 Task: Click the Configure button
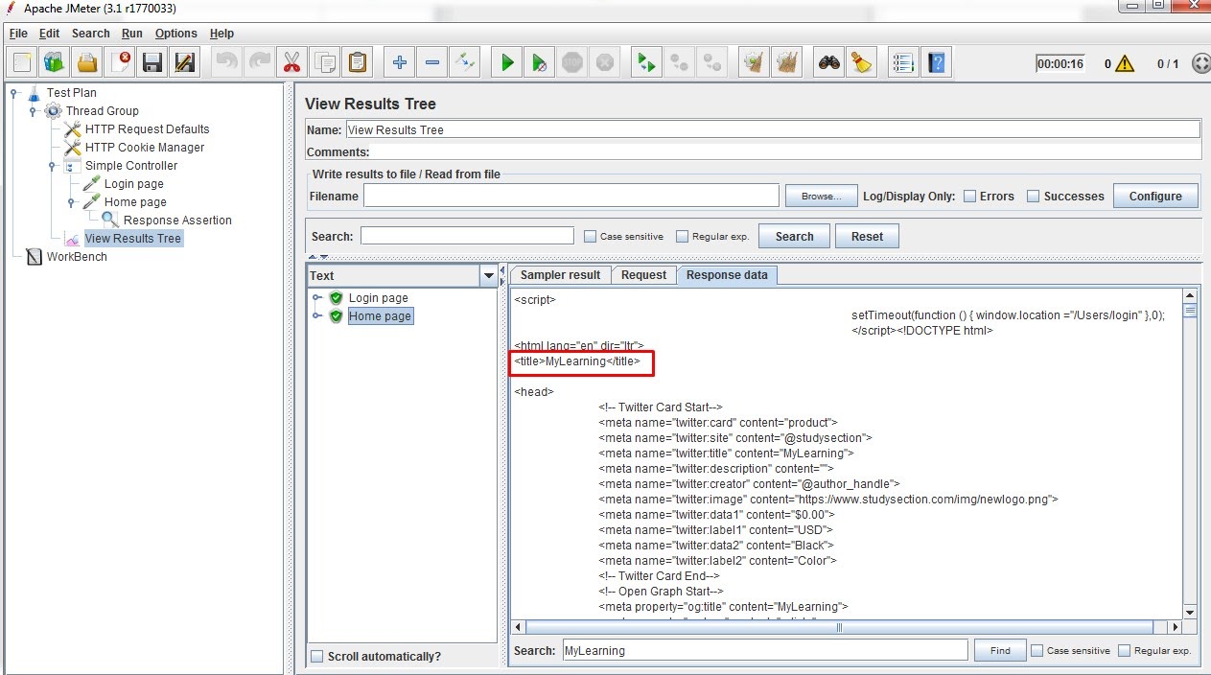pyautogui.click(x=1155, y=196)
